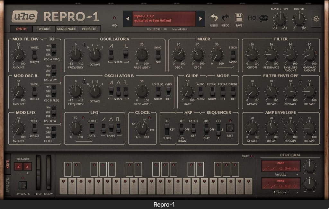Flip the sequencer REC/OFF/PLAY switch
The width and height of the screenshot is (329, 209).
(x=207, y=129)
